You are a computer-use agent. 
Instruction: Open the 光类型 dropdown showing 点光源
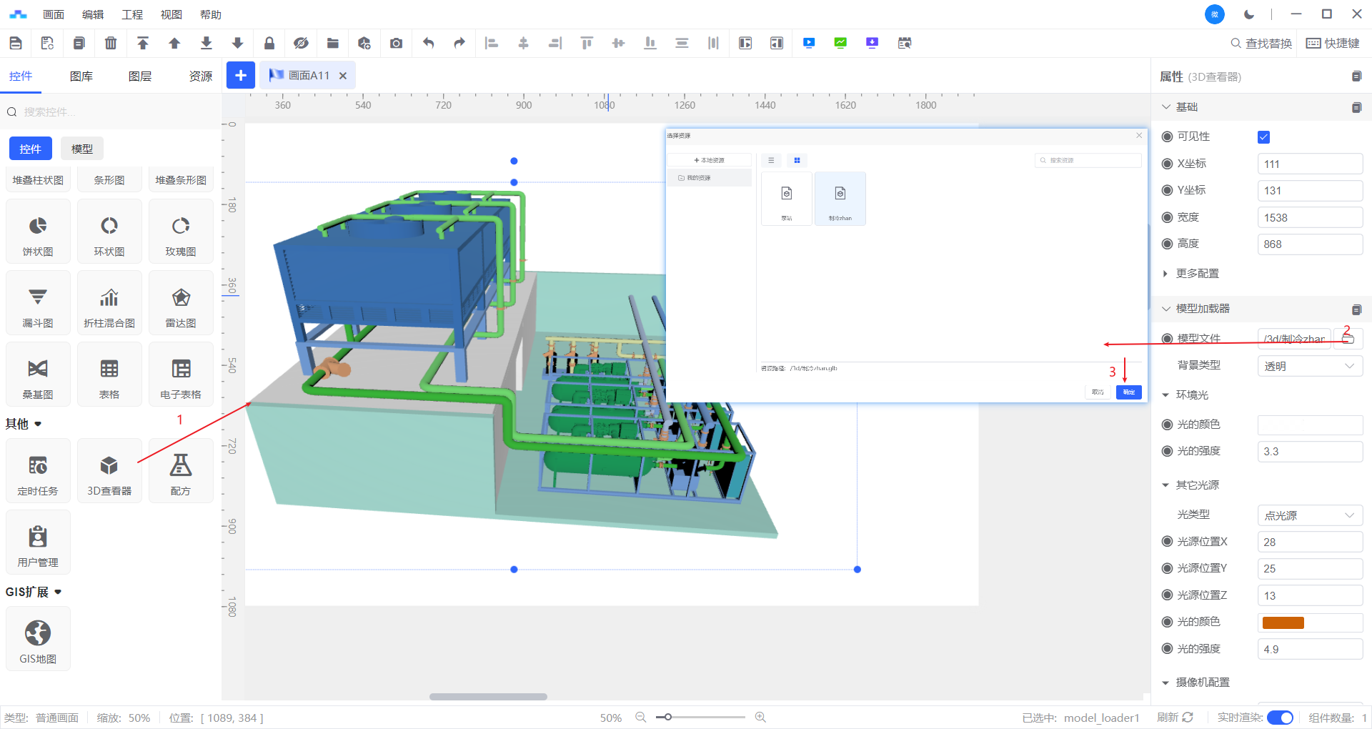1310,515
